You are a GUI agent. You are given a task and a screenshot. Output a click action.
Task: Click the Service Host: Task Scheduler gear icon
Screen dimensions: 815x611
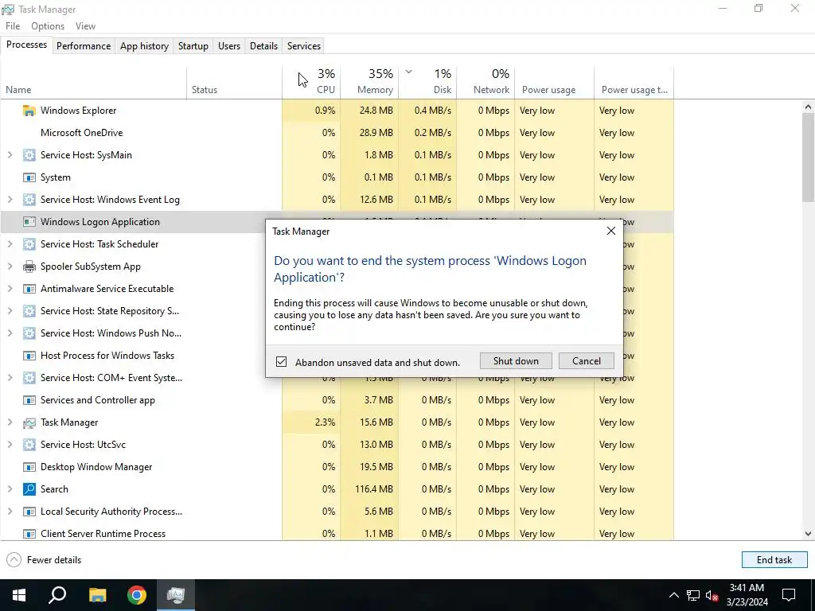click(x=29, y=244)
